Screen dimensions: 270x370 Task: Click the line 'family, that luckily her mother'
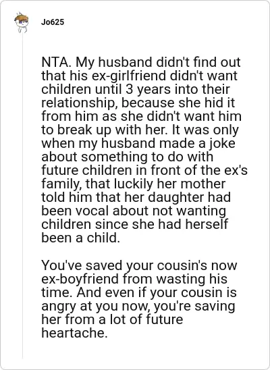(134, 184)
